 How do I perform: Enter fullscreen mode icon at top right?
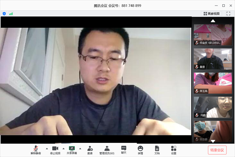tap(228, 14)
